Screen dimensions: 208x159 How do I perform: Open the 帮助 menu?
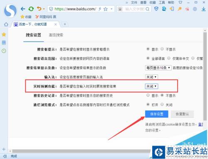tap(171, 2)
